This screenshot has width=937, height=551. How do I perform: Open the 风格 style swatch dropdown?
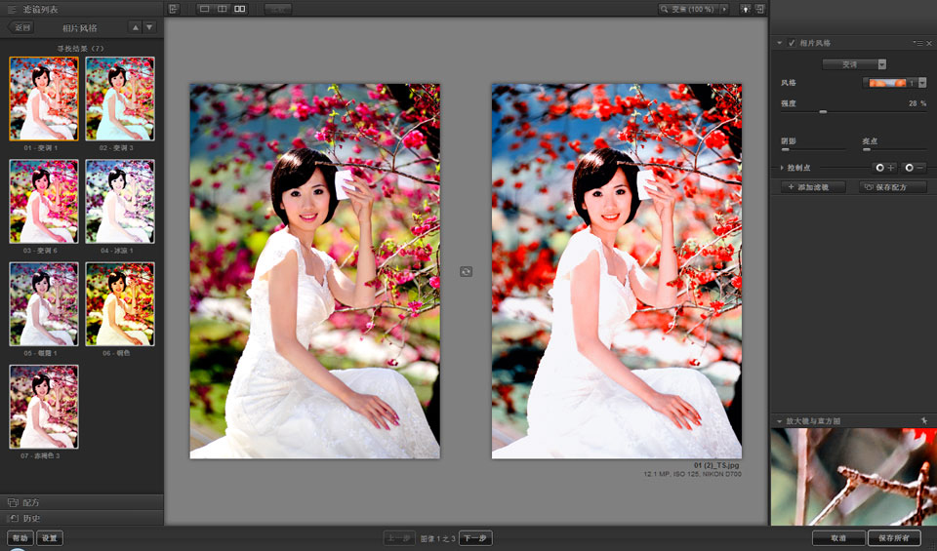pos(922,83)
